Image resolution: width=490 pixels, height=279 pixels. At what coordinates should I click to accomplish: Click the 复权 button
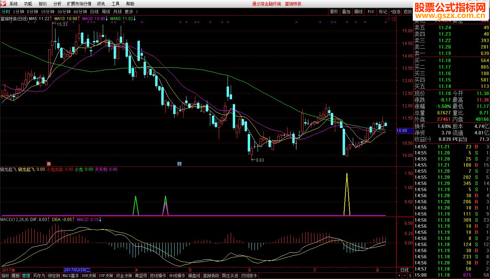[334, 12]
